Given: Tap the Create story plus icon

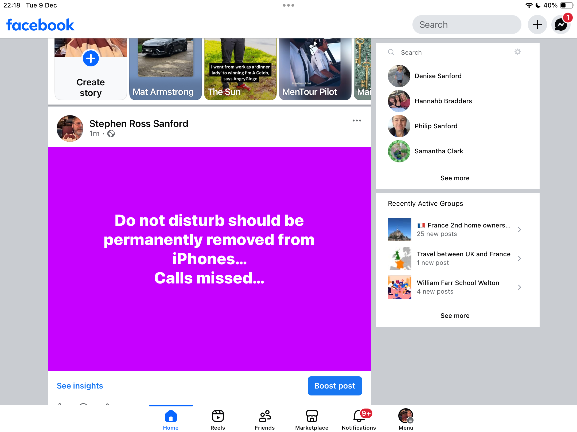Looking at the screenshot, I should pos(91,59).
